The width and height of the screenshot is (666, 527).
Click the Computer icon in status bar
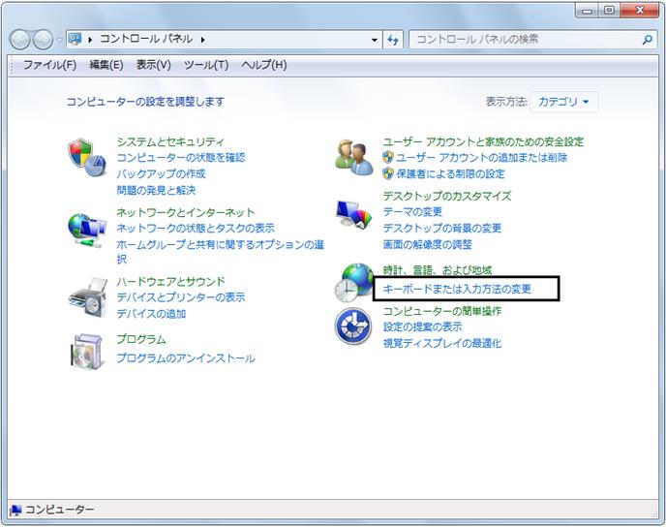click(15, 510)
